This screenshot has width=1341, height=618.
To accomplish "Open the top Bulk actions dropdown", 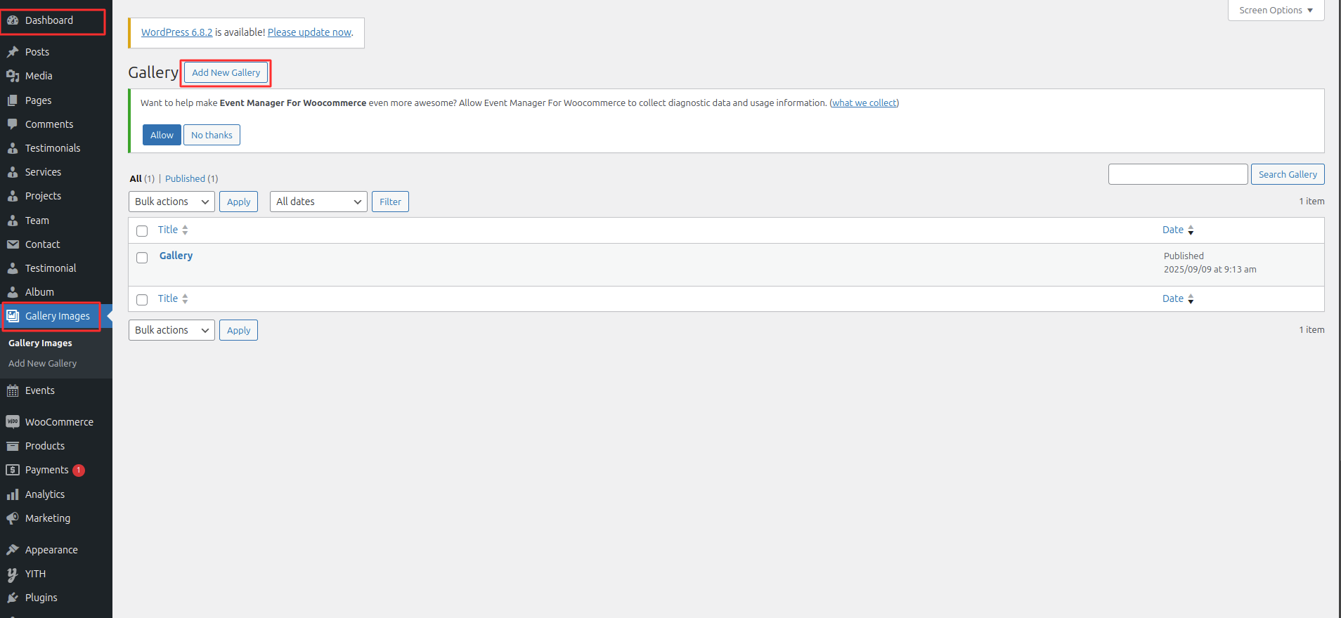I will (x=171, y=202).
